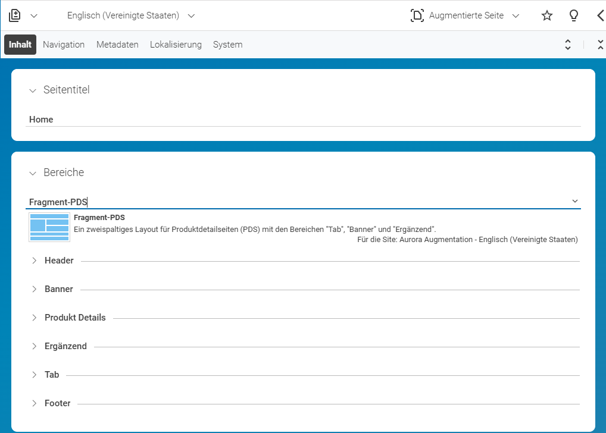Open the dropdown arrow next to document icon
606x433 pixels.
[34, 16]
